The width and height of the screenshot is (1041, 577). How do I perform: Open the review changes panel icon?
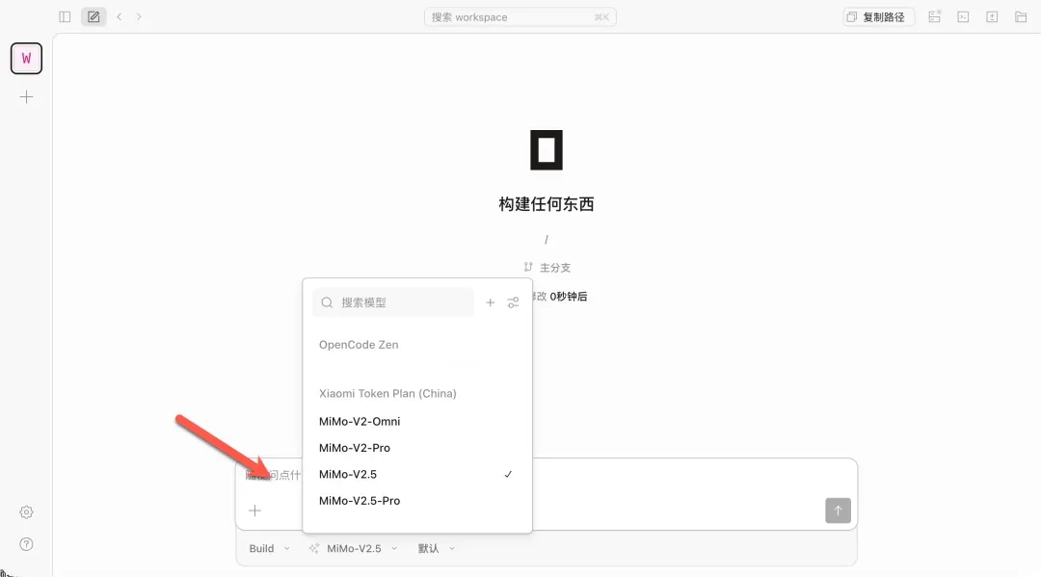click(x=992, y=17)
